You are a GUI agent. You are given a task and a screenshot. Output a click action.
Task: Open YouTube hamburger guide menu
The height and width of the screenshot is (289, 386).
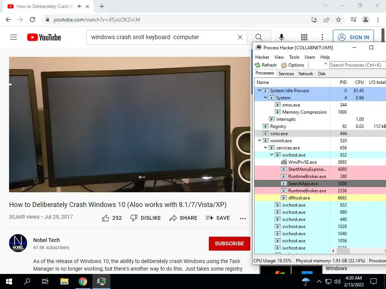(14, 37)
